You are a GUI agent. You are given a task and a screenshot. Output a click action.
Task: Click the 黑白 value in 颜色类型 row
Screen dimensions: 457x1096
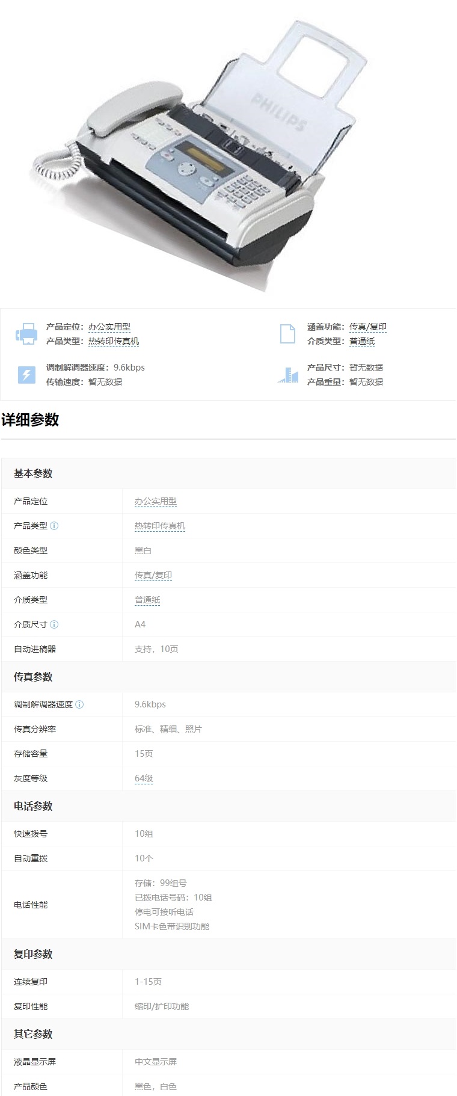click(143, 550)
